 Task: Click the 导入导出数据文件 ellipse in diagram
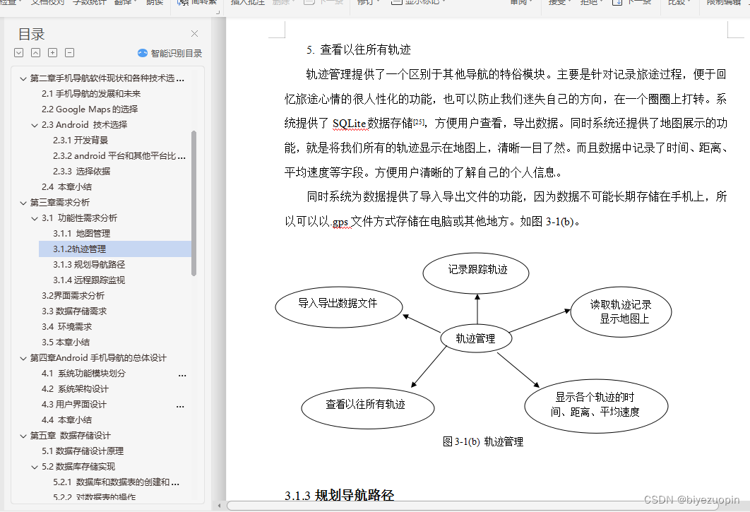pos(339,306)
